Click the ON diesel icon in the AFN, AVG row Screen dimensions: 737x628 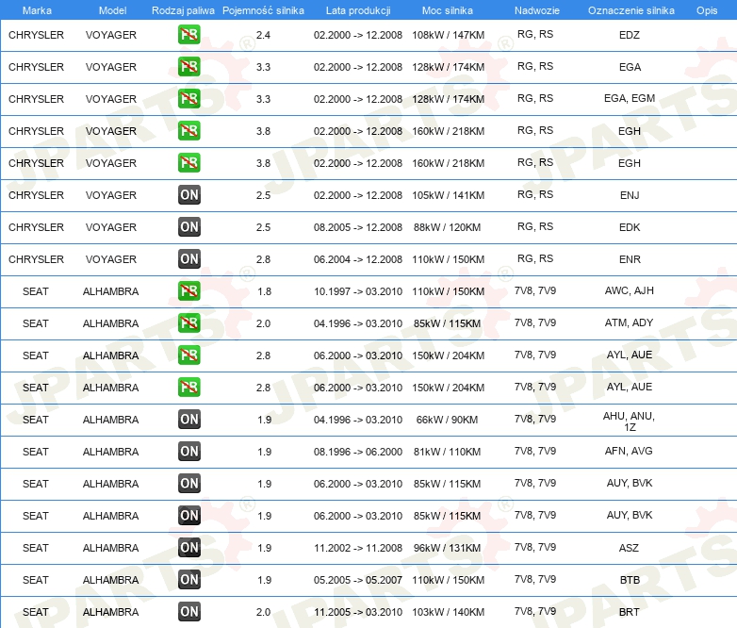(x=188, y=451)
